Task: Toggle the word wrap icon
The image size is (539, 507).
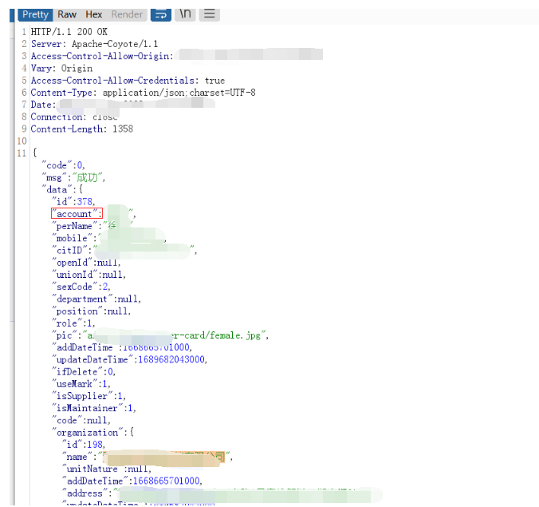Action: coord(161,14)
